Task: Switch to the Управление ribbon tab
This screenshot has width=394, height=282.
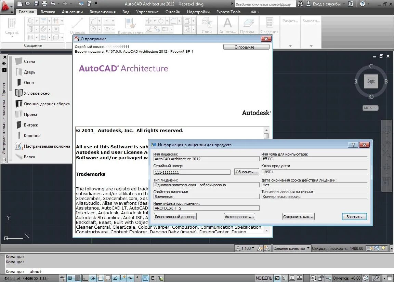Action: pyautogui.click(x=147, y=12)
